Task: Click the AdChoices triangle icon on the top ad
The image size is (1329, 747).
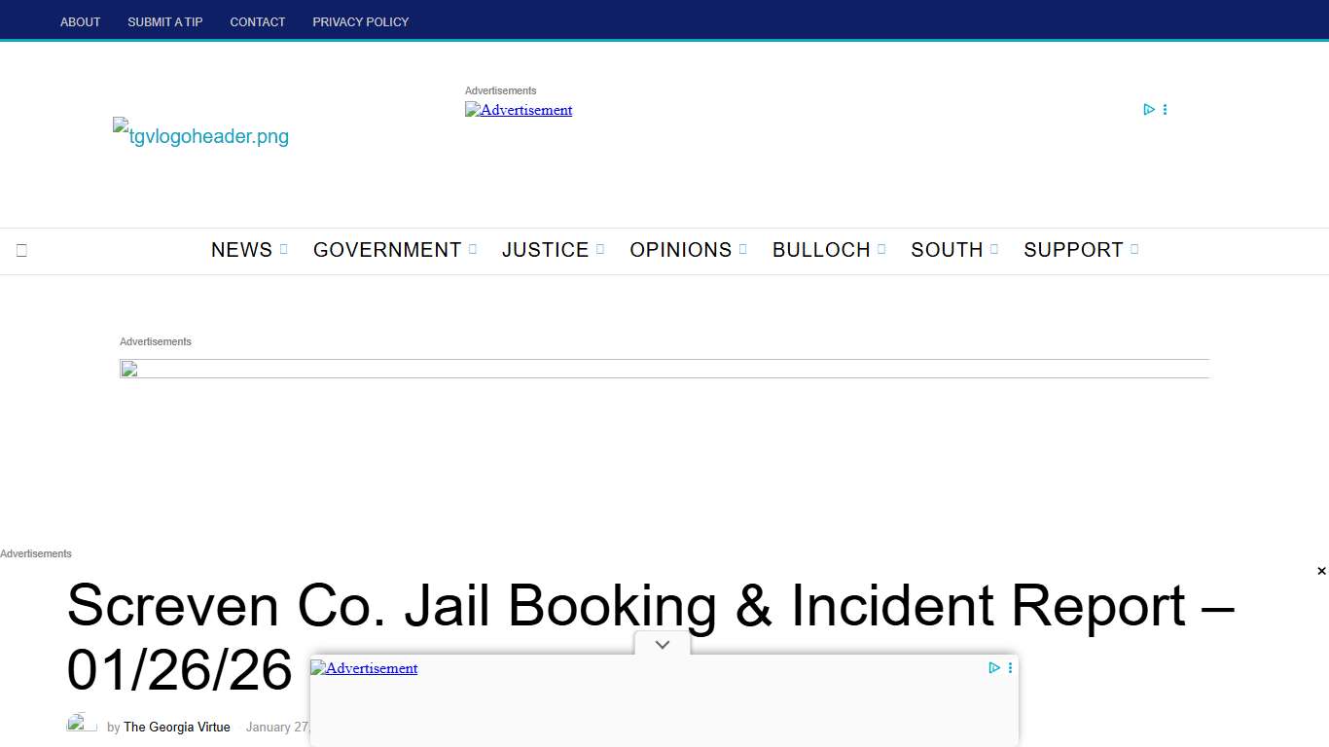Action: coord(1149,109)
